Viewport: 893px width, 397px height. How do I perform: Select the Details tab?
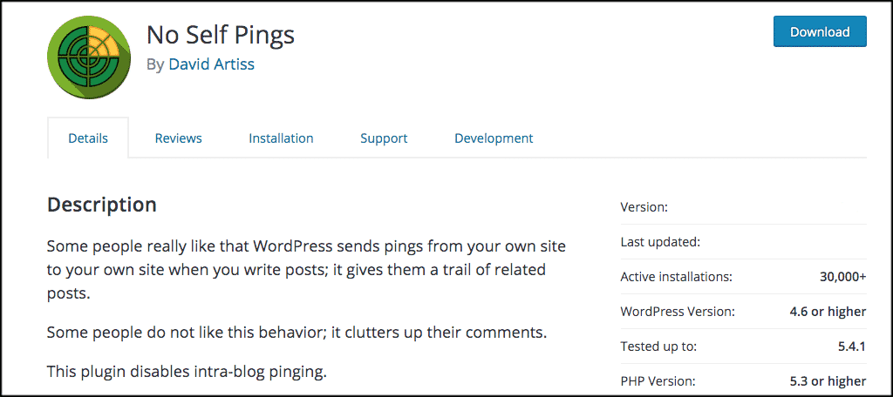(x=88, y=138)
